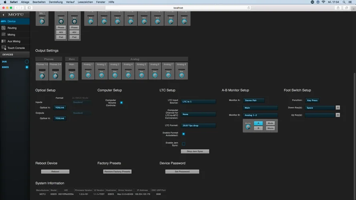356x200 pixels.
Task: Clear the Down Key(s) field with X
Action: (x=338, y=108)
